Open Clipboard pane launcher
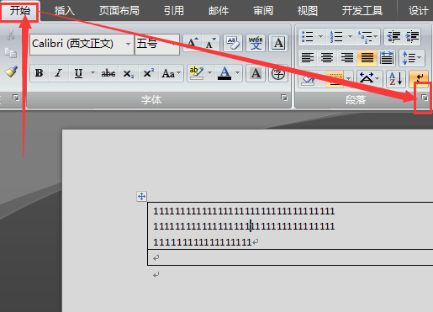Image resolution: width=433 pixels, height=312 pixels. (16, 98)
